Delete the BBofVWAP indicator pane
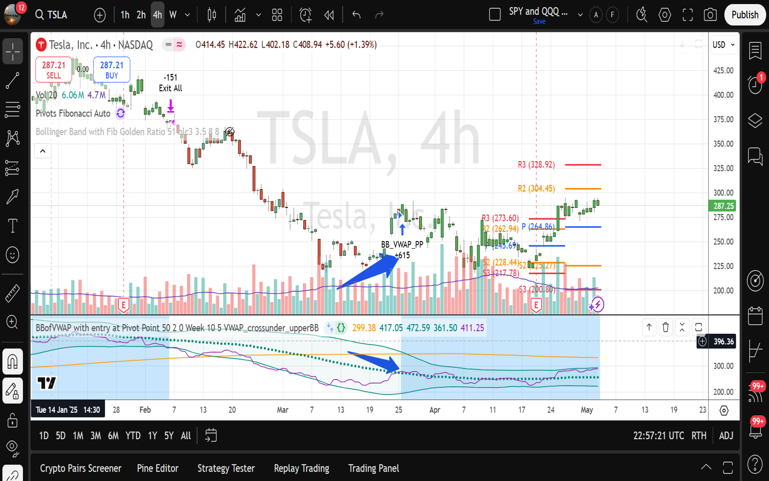The height and width of the screenshot is (481, 769). point(666,328)
